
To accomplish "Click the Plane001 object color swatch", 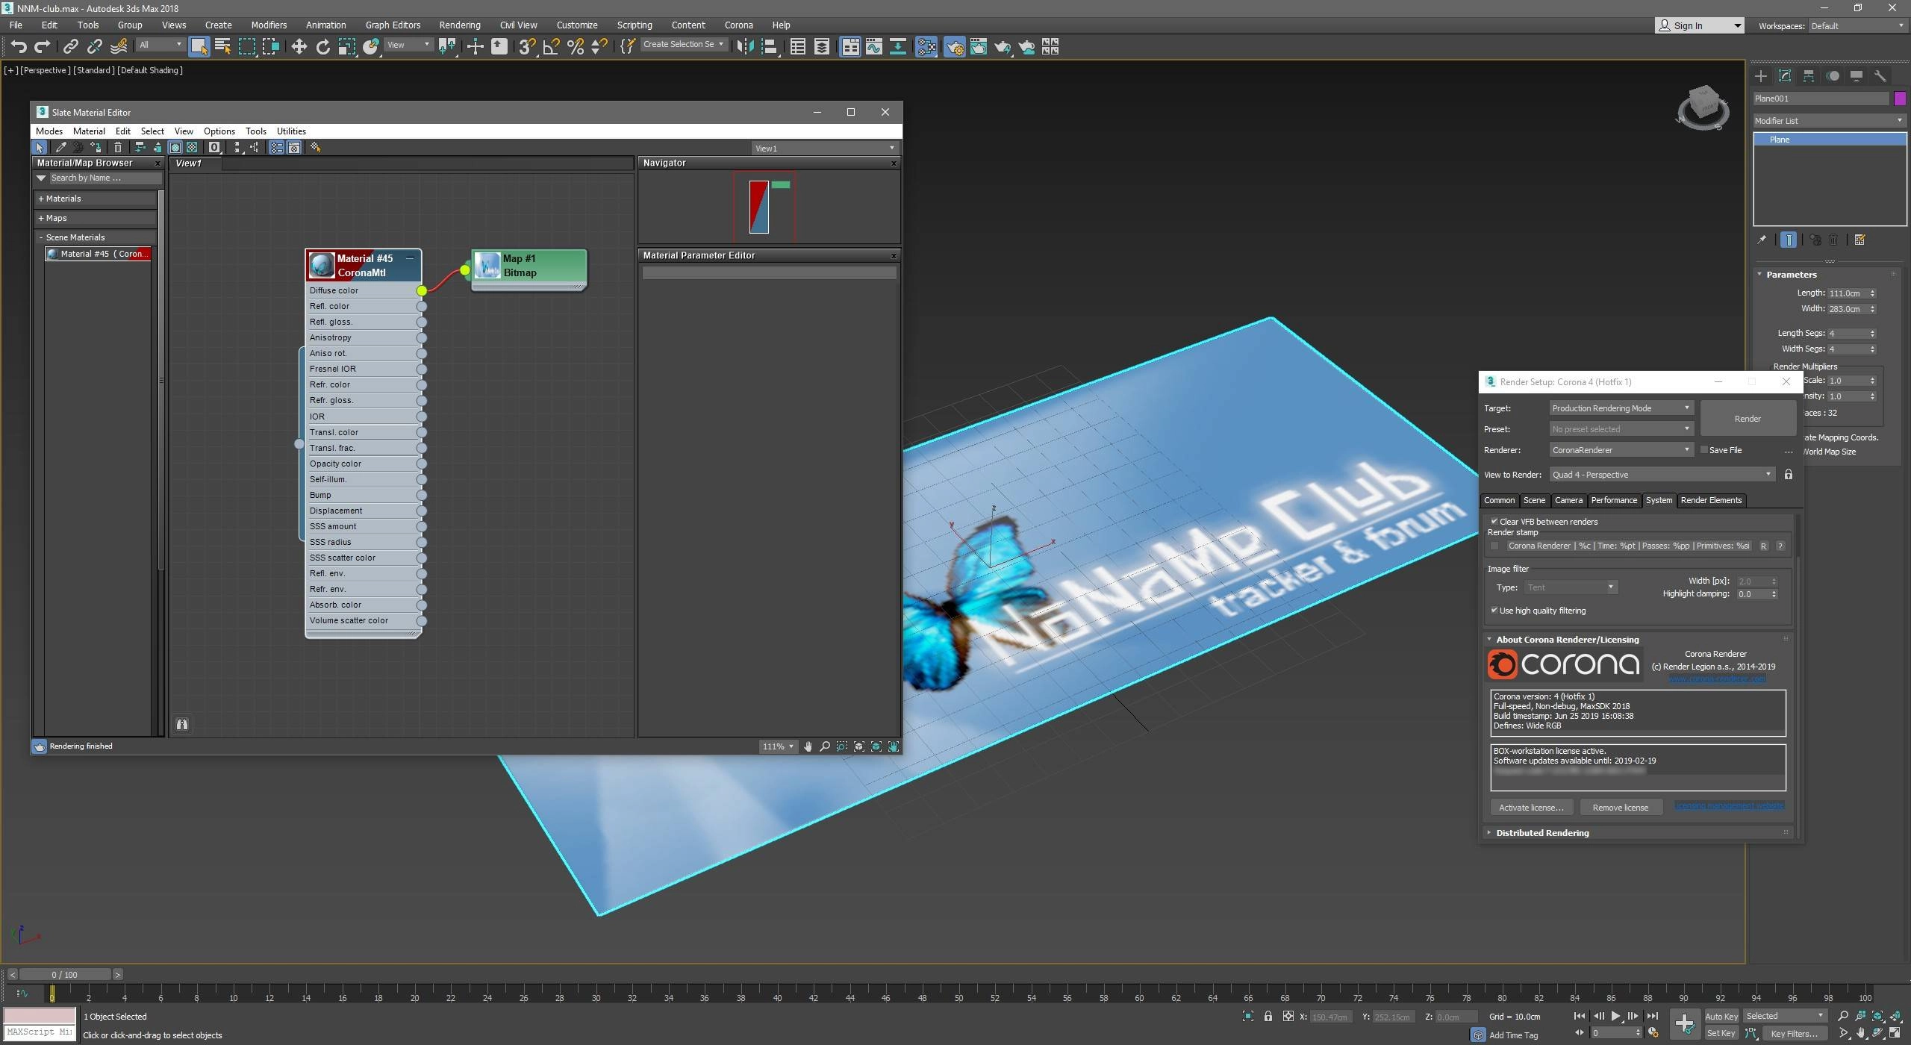I will [1900, 99].
